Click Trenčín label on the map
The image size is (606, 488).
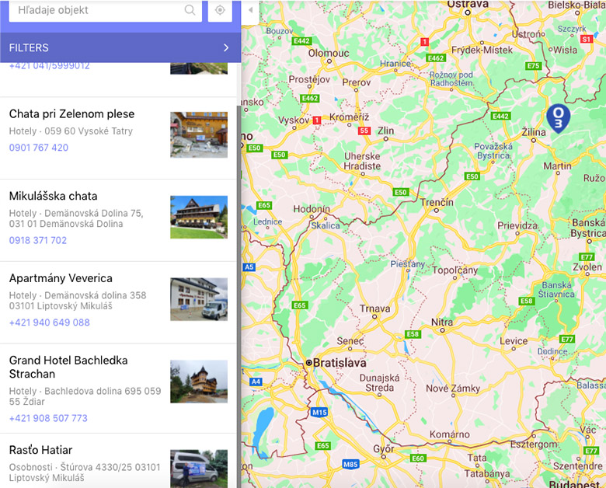pyautogui.click(x=437, y=202)
